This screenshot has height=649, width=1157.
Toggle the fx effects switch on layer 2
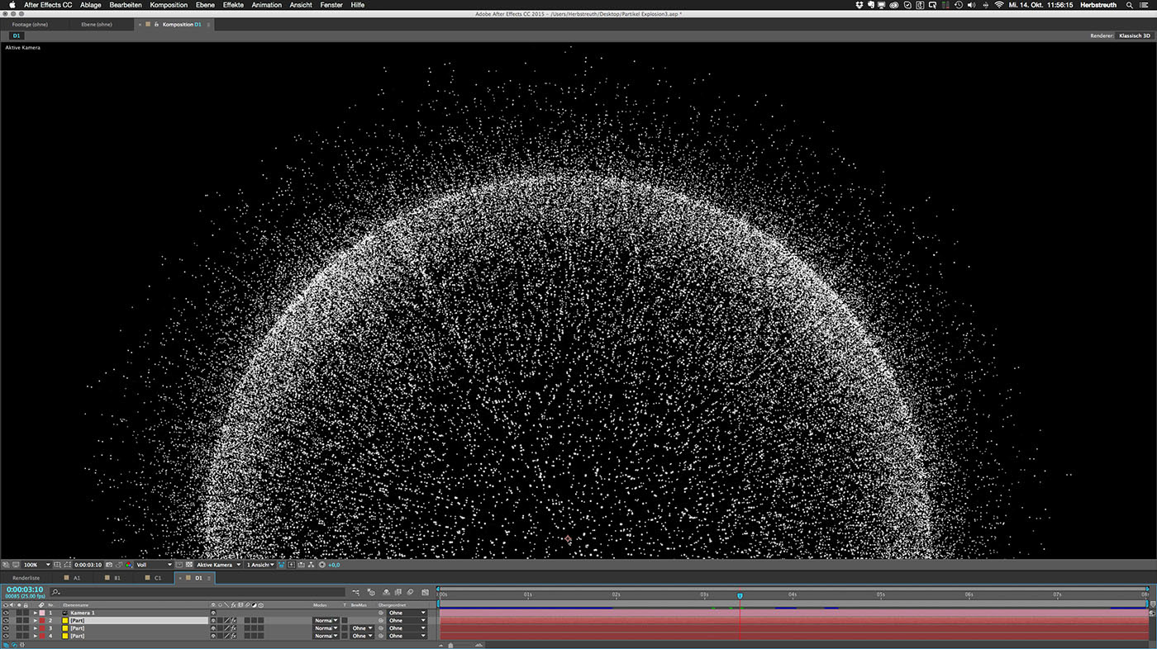coord(234,620)
